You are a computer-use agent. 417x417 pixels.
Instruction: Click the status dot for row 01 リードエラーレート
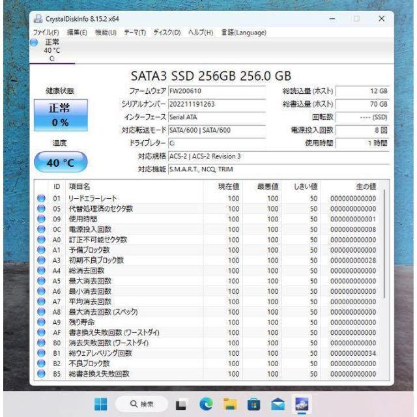point(41,198)
